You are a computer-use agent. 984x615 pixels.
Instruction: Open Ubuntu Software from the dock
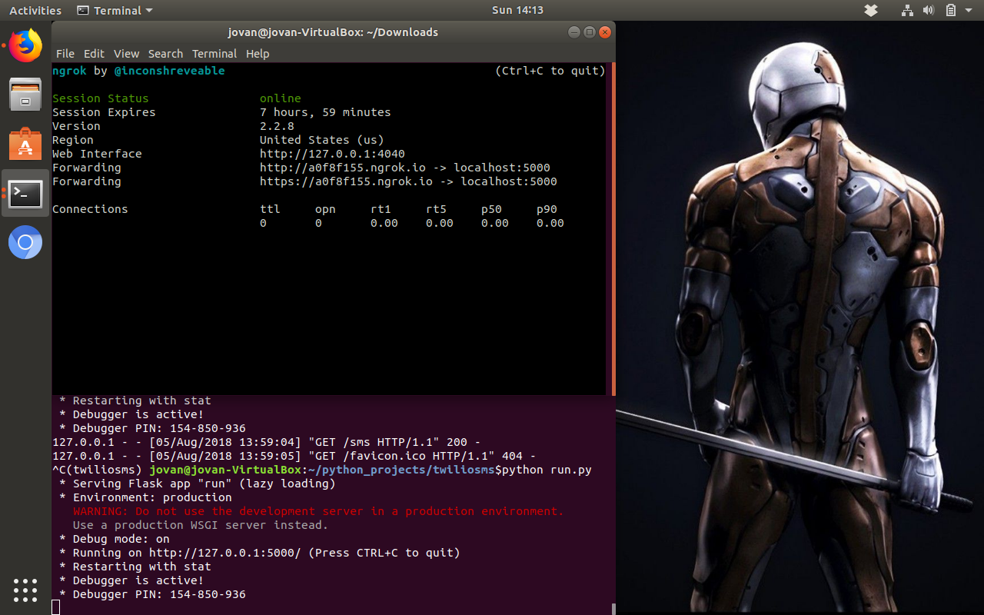[25, 144]
